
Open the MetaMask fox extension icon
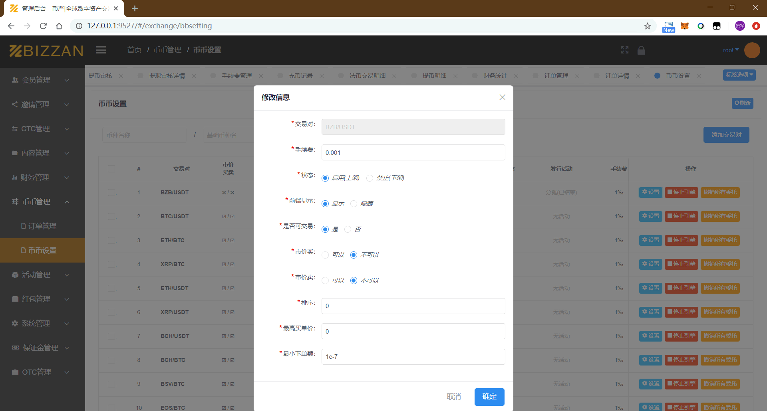click(x=685, y=26)
